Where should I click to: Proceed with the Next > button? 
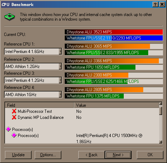pos(118,155)
